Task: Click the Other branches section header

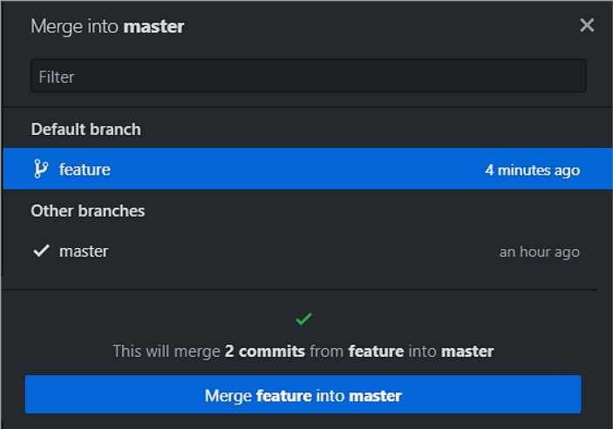Action: [x=87, y=211]
